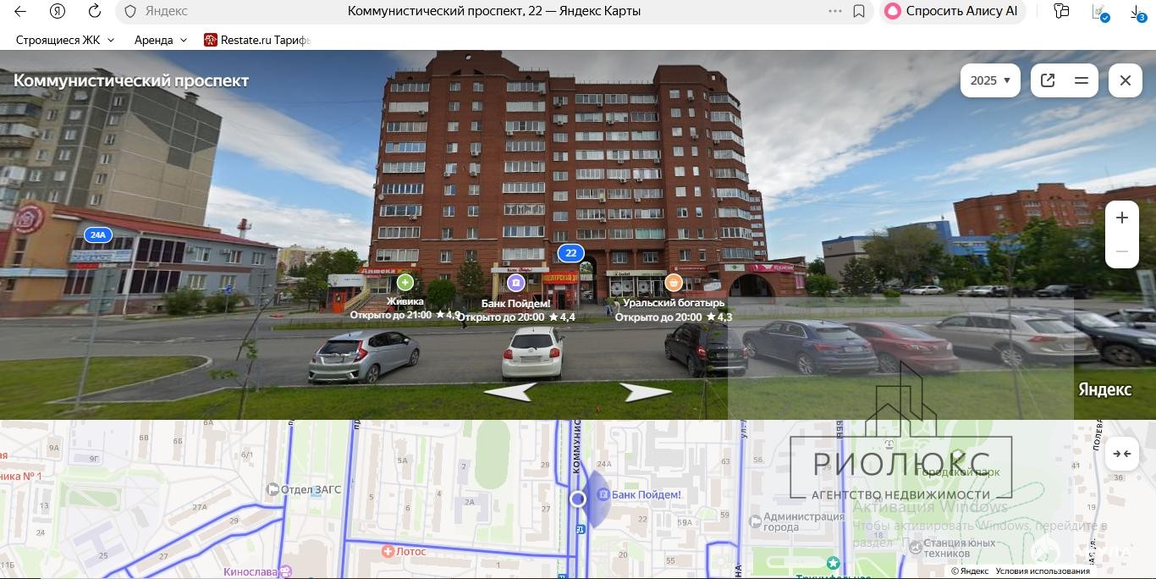Screen dimensions: 1156x579
Task: Open the panorama year 2025 dropdown
Action: click(990, 80)
